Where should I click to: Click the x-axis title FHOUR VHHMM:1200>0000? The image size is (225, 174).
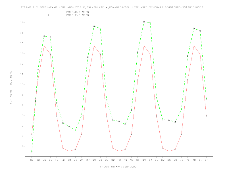[x=118, y=167]
